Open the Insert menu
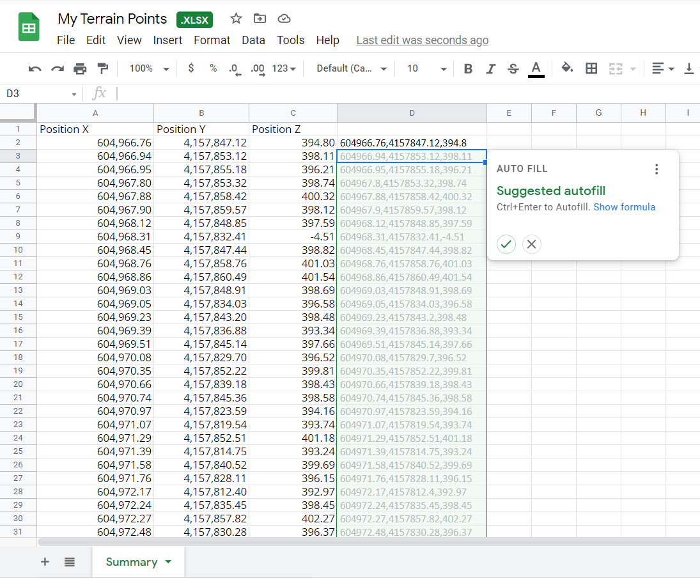Image resolution: width=700 pixels, height=578 pixels. click(x=167, y=40)
